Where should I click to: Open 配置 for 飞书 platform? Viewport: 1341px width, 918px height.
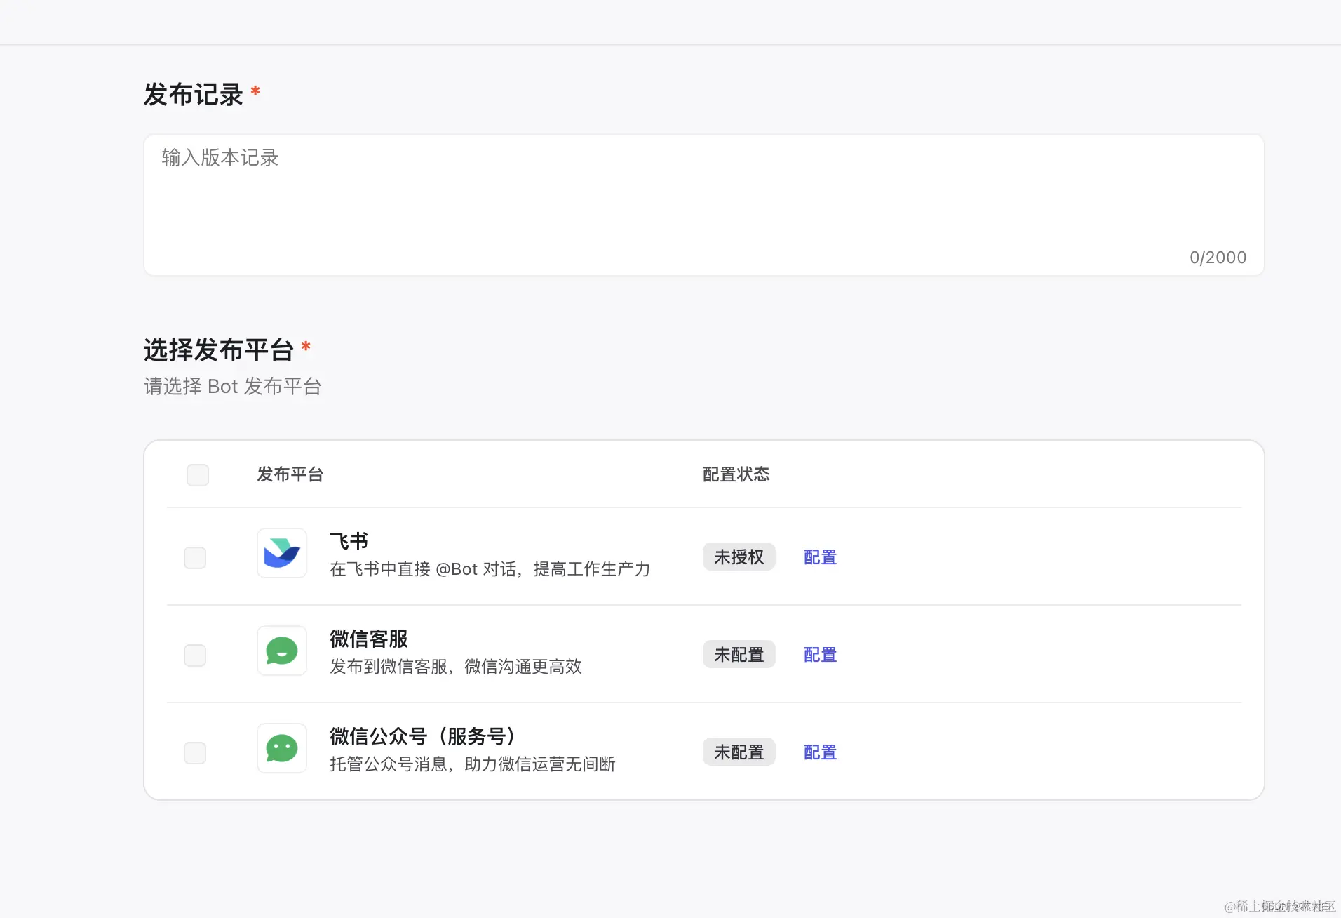point(820,557)
